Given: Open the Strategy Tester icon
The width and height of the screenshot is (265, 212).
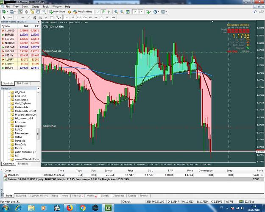Looking at the screenshot, I should coord(44,12).
